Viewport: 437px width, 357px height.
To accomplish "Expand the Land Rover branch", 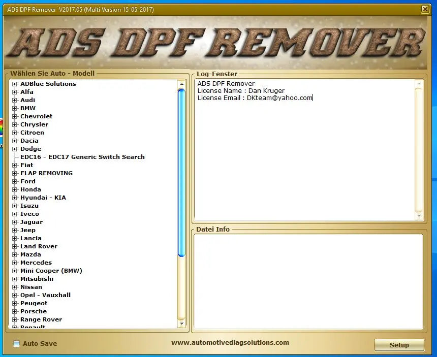I will tap(15, 246).
